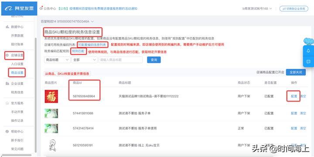This screenshot has height=157, width=314.
Task: Select 商品设置 in the sidebar
Action: point(17,73)
